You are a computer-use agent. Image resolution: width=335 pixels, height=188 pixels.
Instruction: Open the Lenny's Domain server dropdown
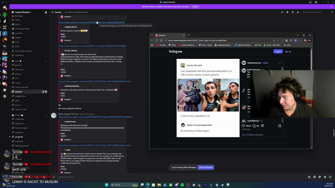[22, 12]
